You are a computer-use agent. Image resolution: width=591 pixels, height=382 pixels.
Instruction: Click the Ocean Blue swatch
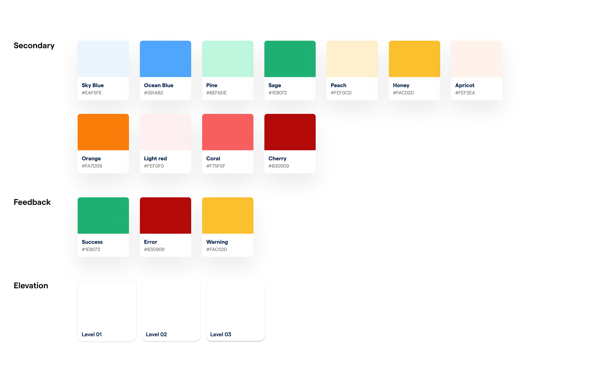(165, 58)
